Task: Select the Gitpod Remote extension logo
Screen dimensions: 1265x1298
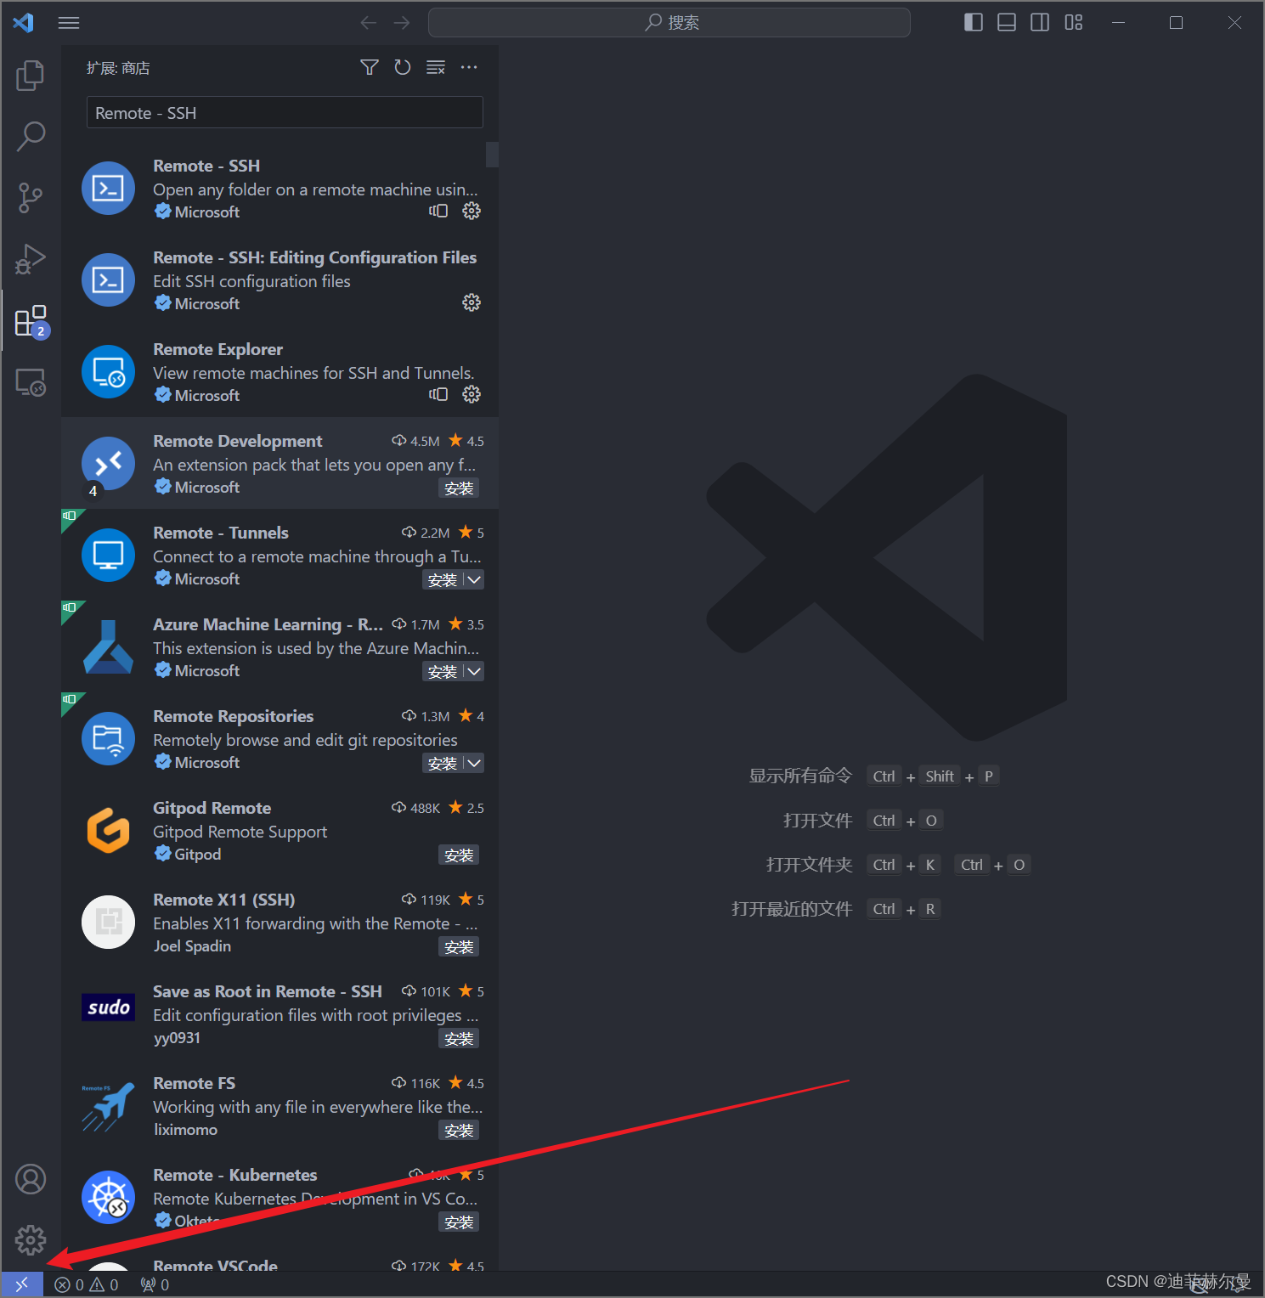Action: click(x=108, y=830)
